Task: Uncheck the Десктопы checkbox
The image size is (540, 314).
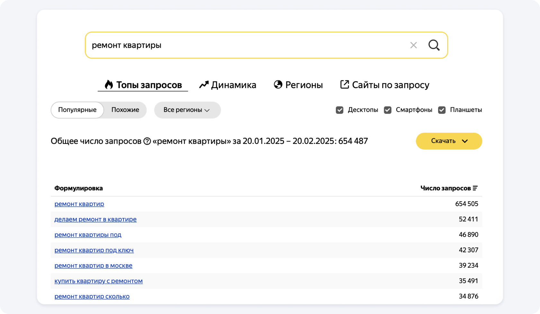Action: (339, 110)
